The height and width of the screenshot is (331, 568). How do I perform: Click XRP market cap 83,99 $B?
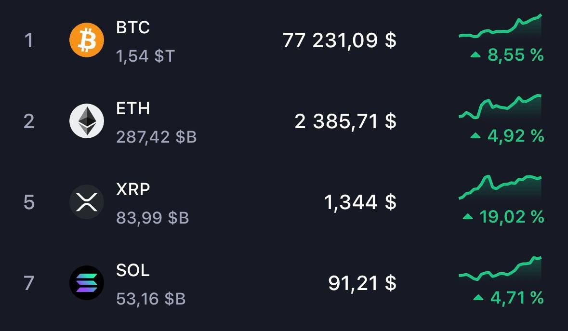[x=153, y=218]
